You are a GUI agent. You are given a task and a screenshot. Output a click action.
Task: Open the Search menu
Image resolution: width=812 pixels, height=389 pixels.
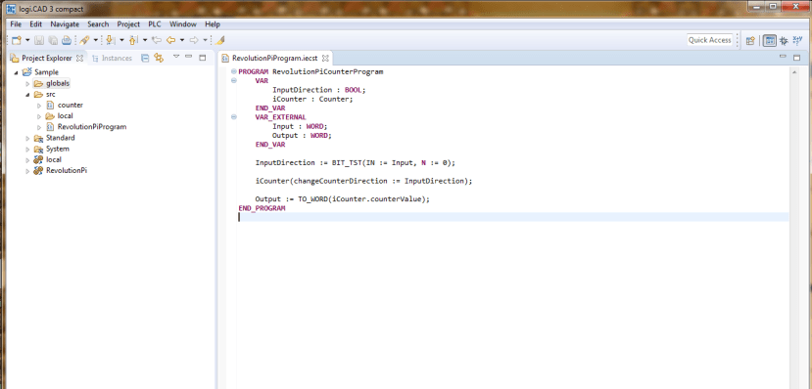(98, 24)
